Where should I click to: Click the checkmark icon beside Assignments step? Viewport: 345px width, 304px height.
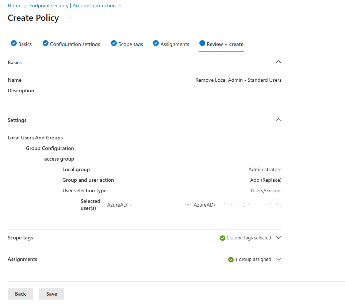click(156, 43)
